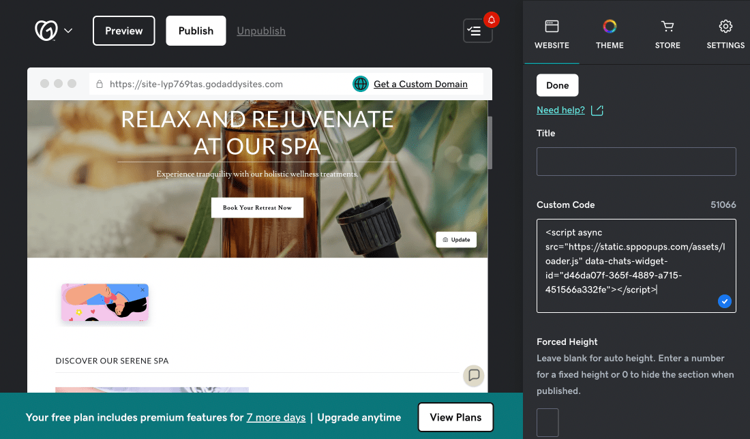Open the Store cart icon
The width and height of the screenshot is (750, 439).
(x=667, y=27)
